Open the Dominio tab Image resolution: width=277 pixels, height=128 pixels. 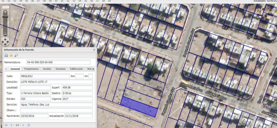click(x=61, y=69)
